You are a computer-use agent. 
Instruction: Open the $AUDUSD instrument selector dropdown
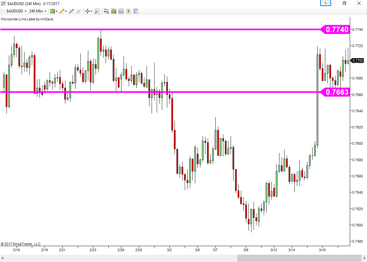16,11
